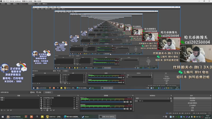The width and height of the screenshot is (212, 119).
Task: Toggle lock on 文本 (GDI+) 3 source
Action: point(77,102)
